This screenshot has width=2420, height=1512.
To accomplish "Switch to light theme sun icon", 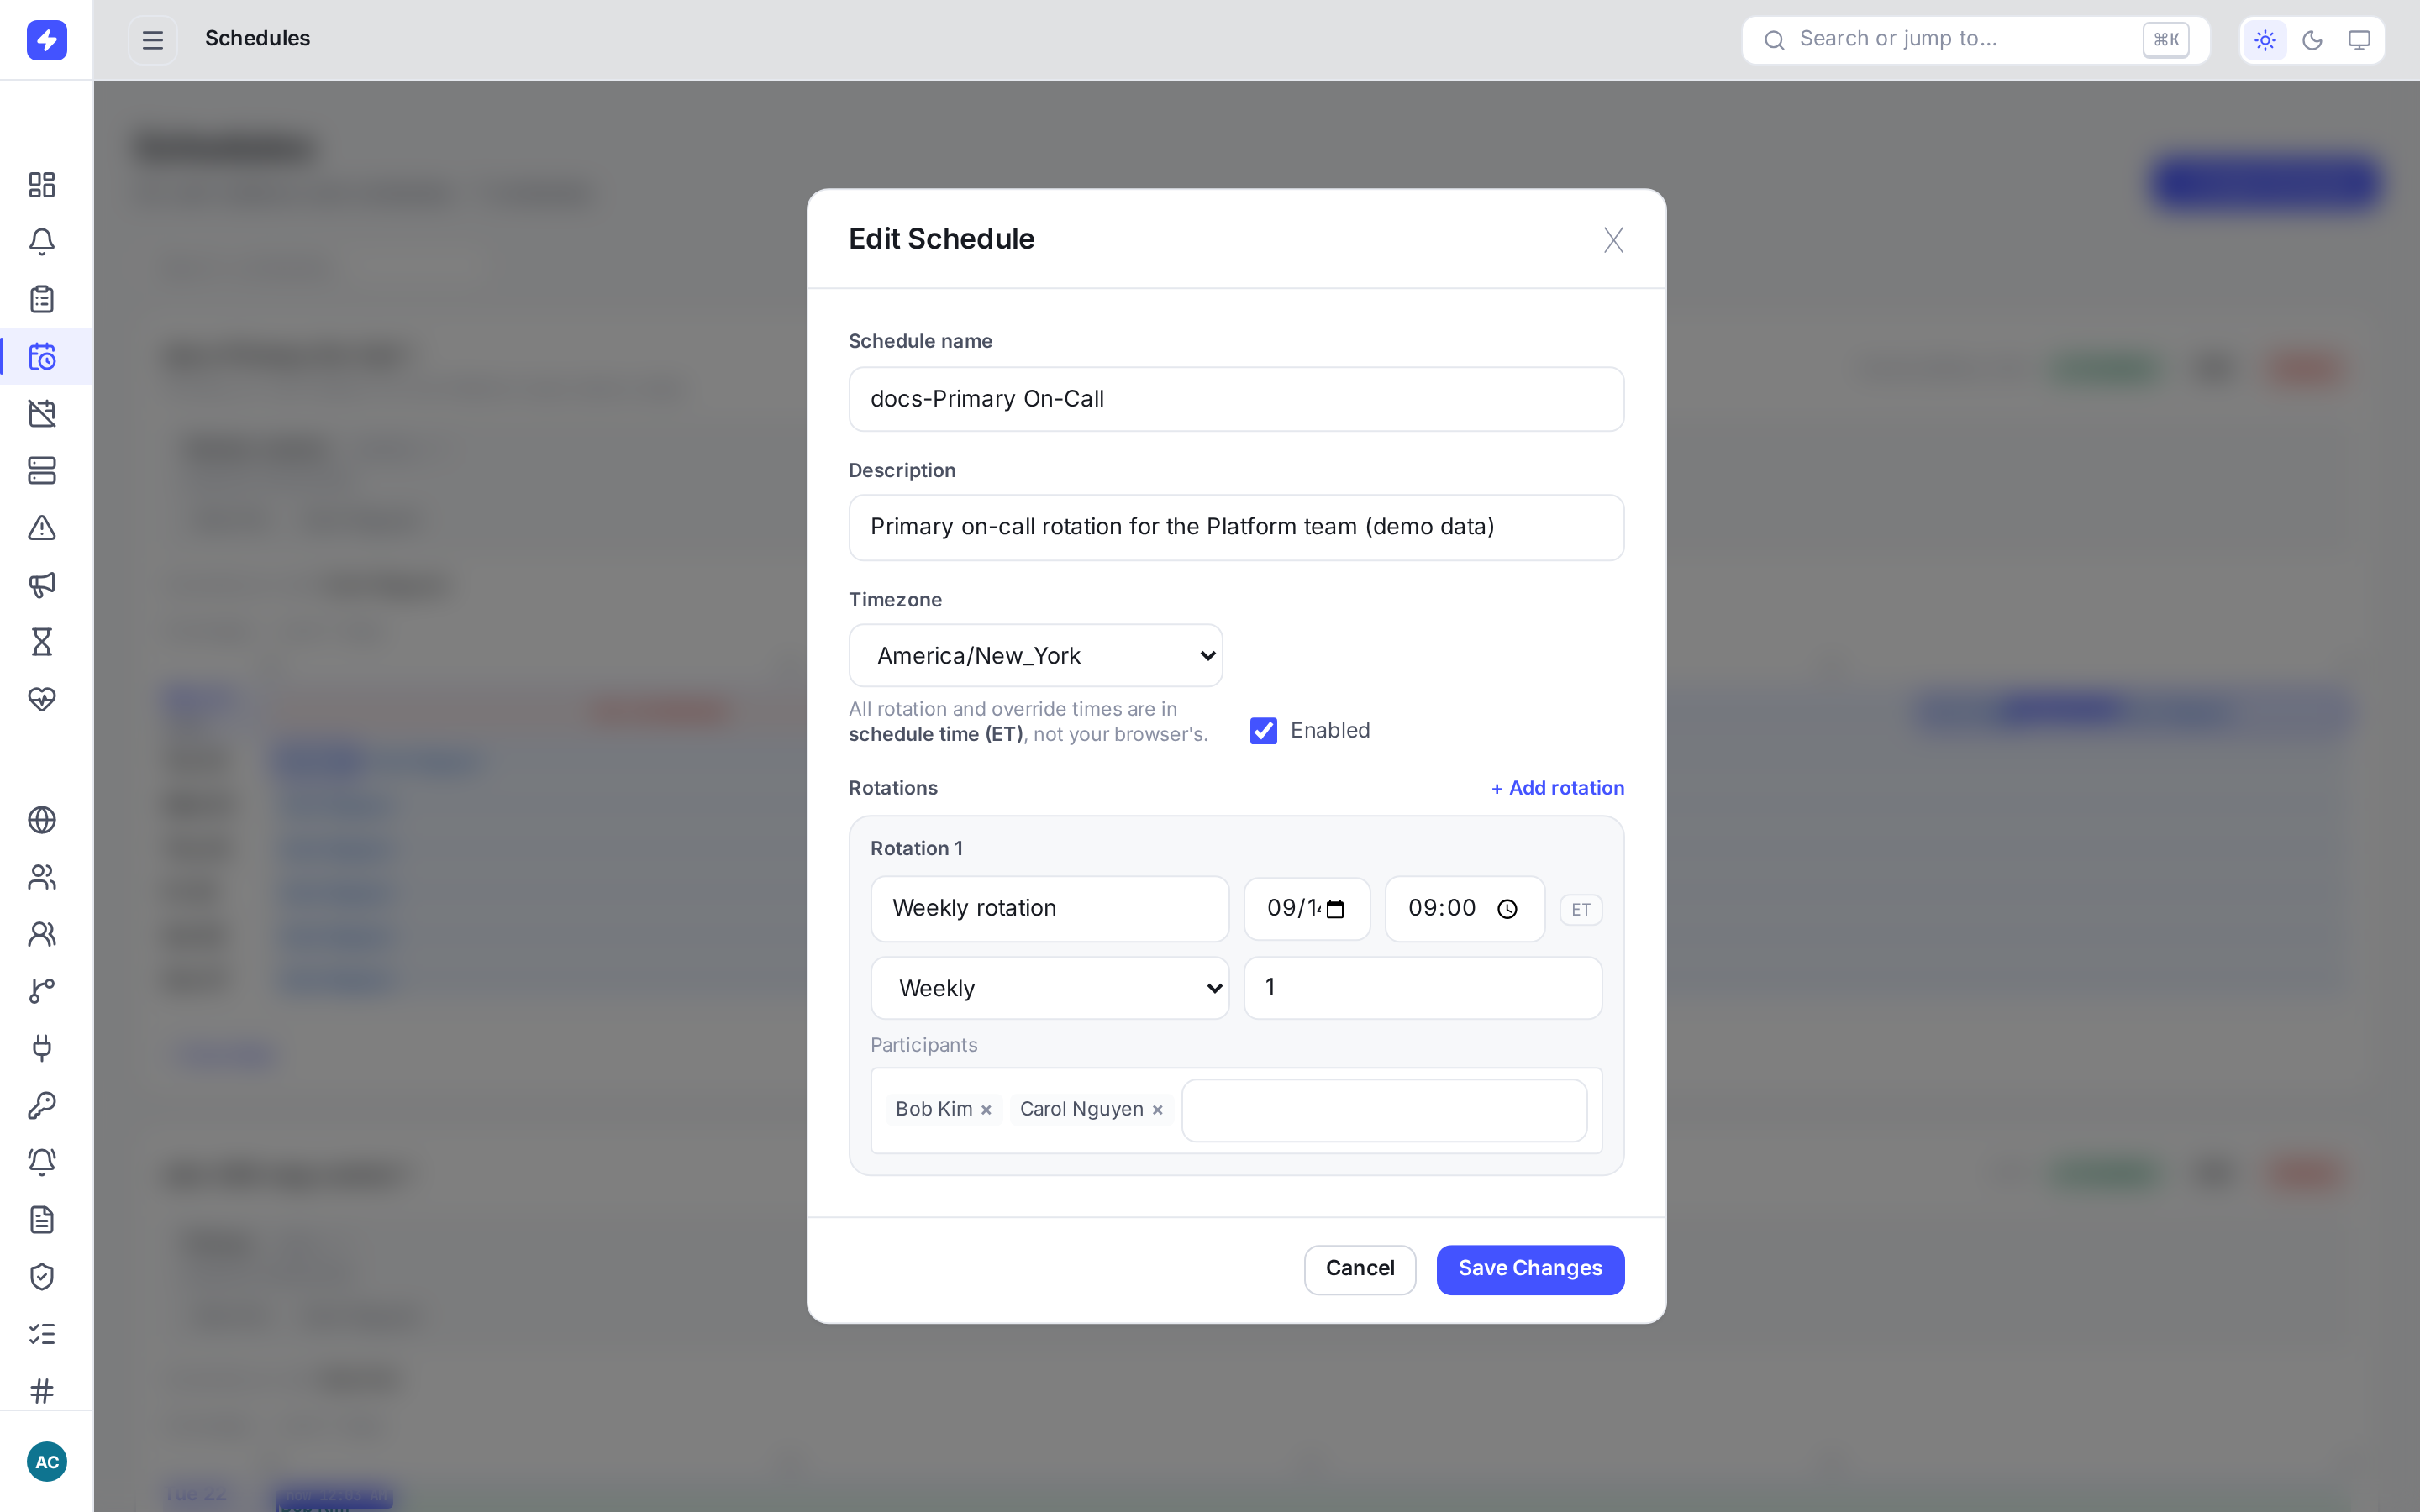I will click(x=2265, y=40).
